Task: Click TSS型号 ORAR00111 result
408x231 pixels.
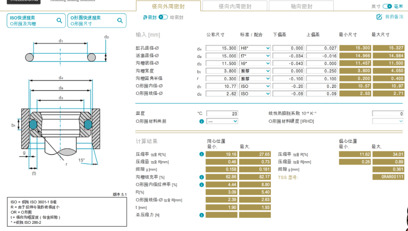Action: tap(388, 177)
